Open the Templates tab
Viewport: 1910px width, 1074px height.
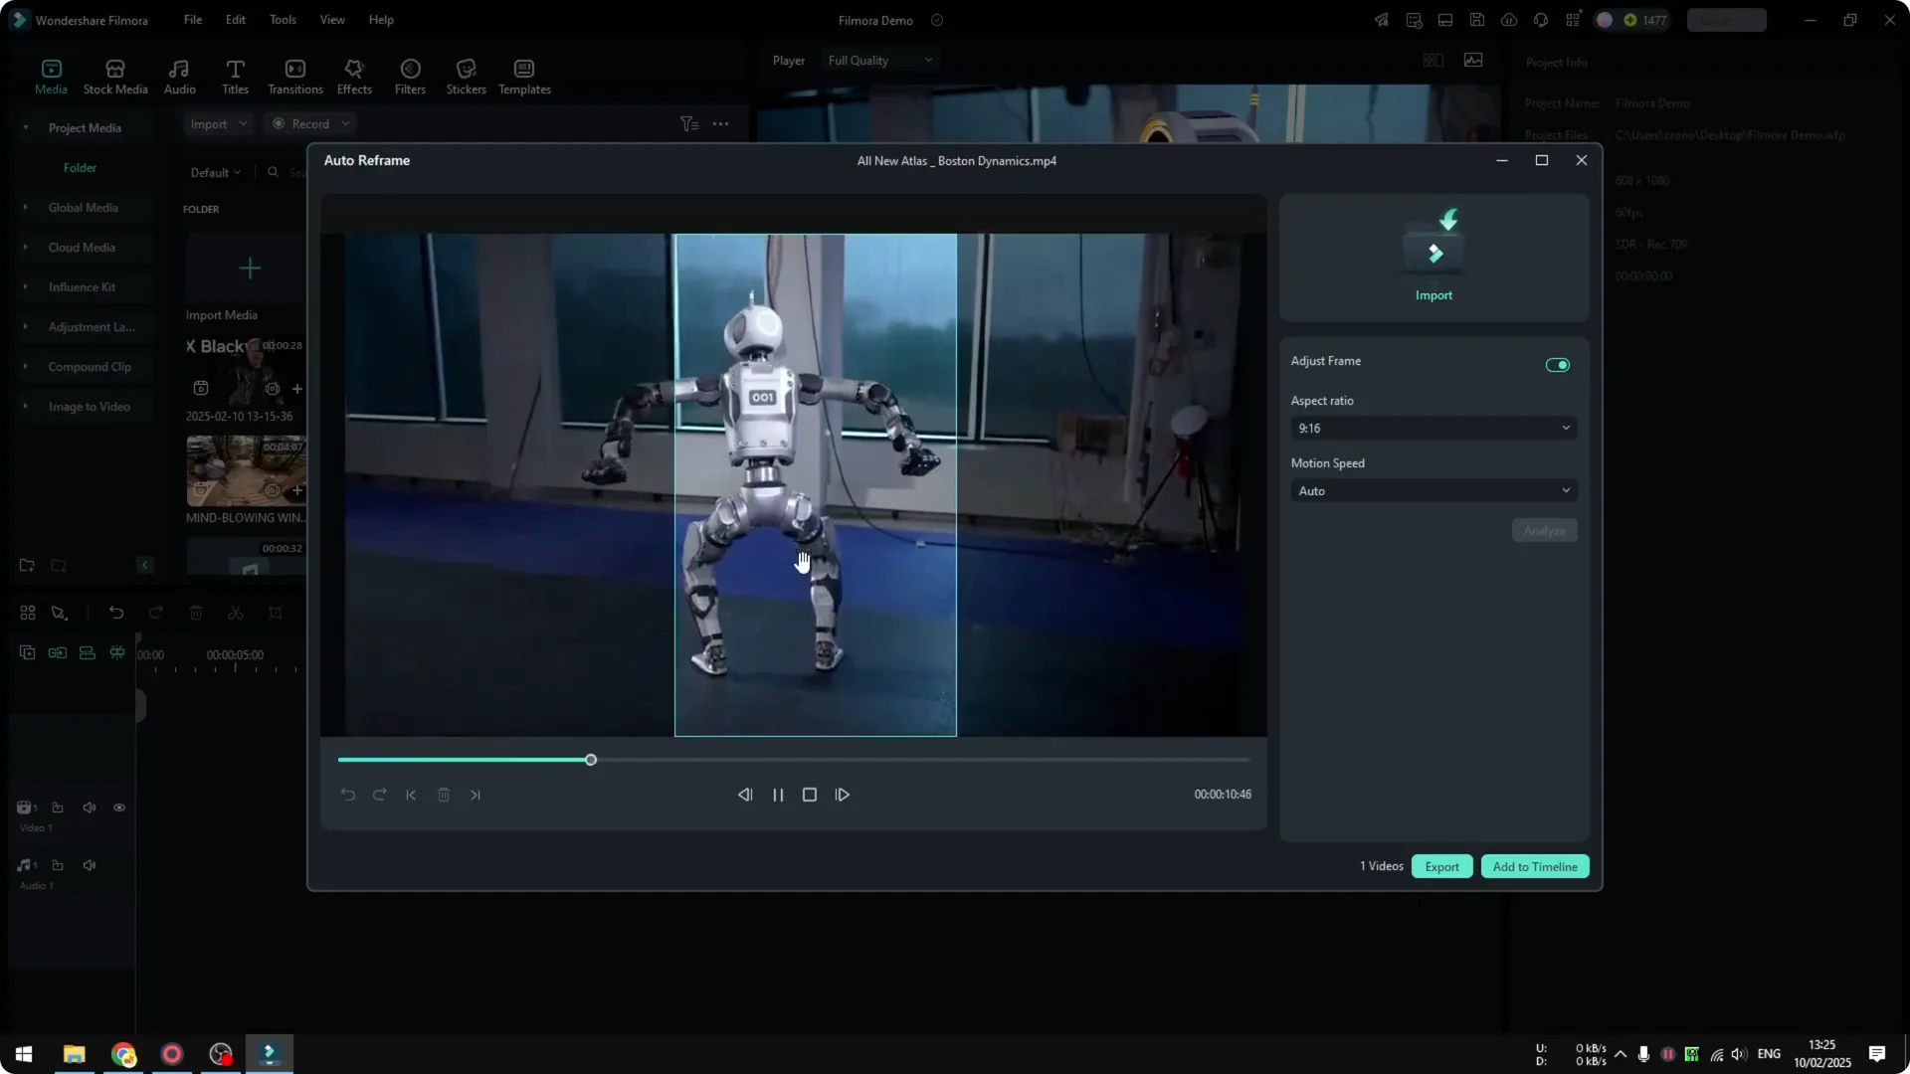pos(524,77)
